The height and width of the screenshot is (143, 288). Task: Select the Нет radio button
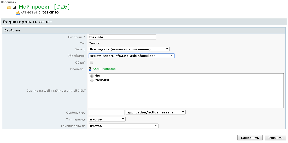(92, 76)
